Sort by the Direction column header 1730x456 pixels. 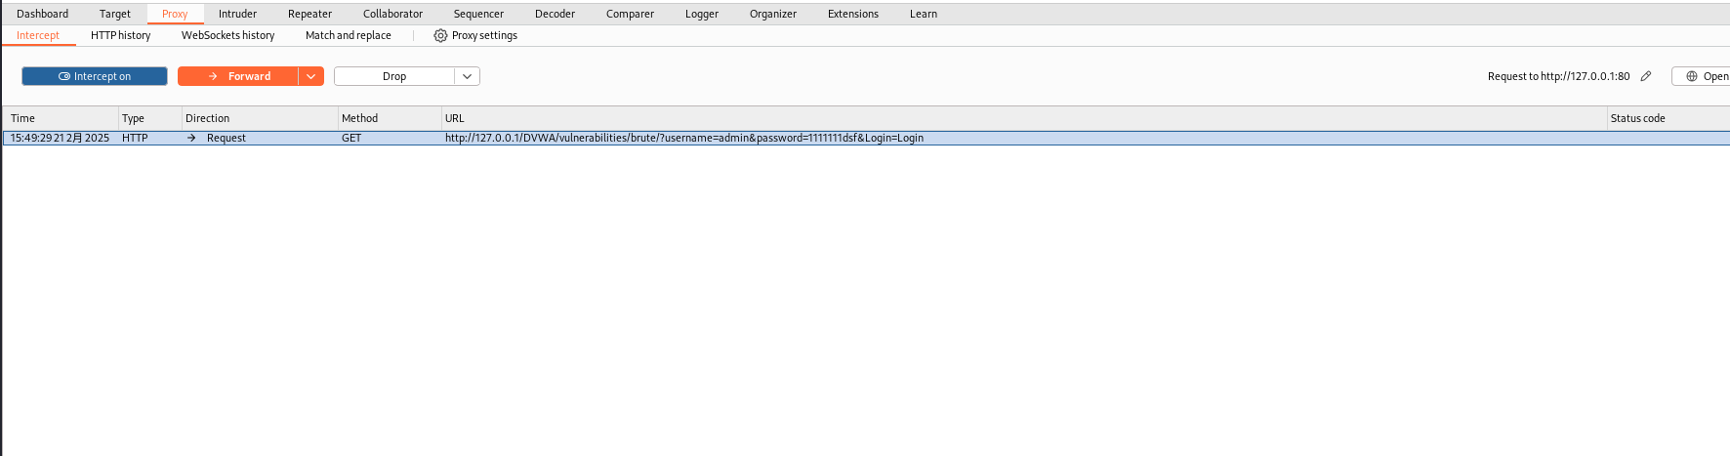260,118
